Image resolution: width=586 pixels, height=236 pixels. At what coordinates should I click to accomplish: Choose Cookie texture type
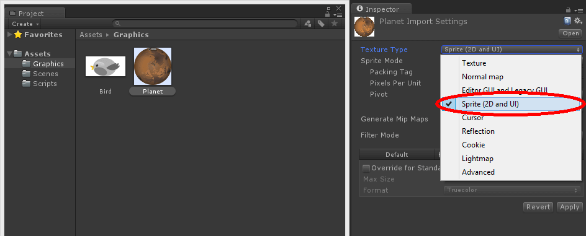(x=511, y=145)
